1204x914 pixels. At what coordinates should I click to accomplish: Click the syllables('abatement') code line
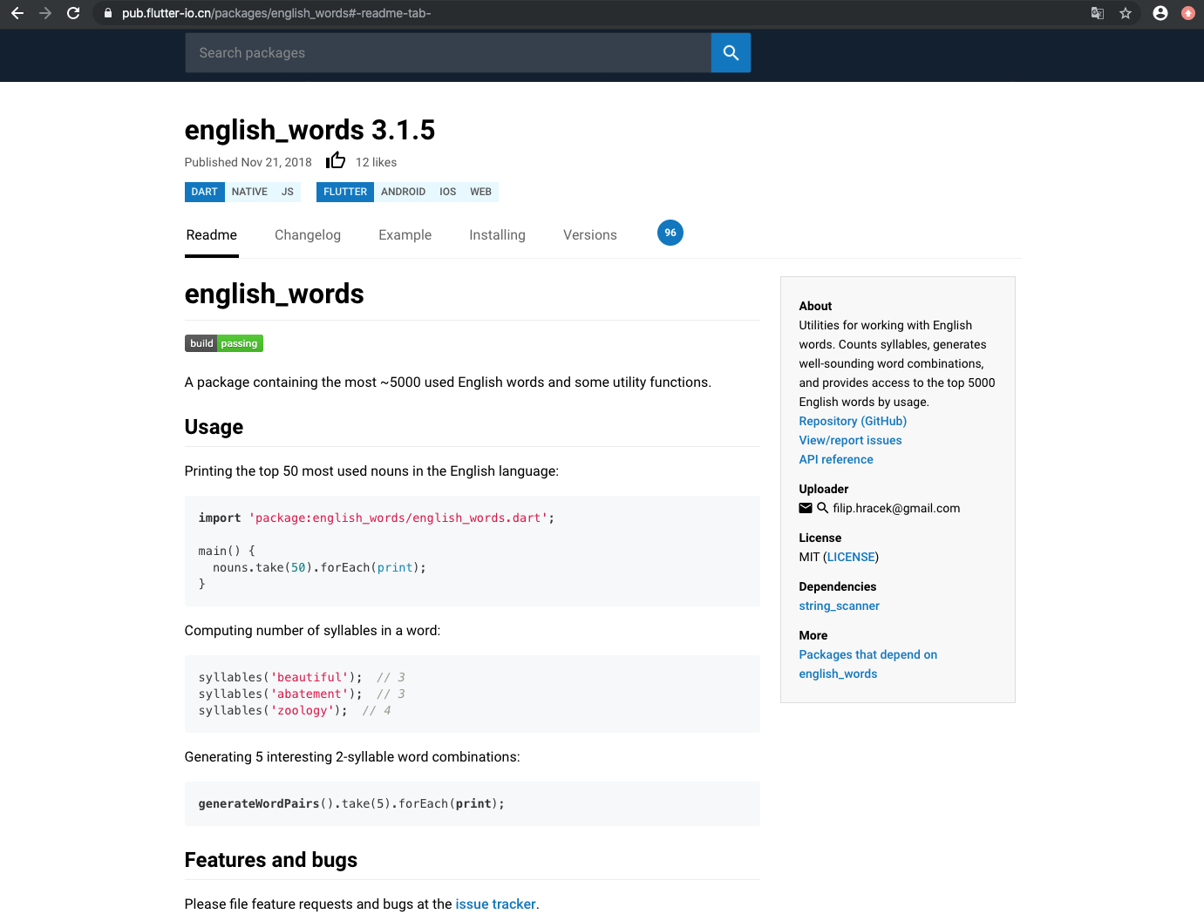pyautogui.click(x=302, y=694)
